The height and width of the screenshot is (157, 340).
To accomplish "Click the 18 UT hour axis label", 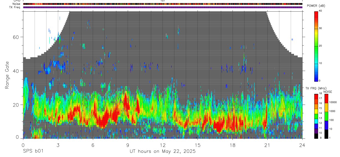I will 233,145.
